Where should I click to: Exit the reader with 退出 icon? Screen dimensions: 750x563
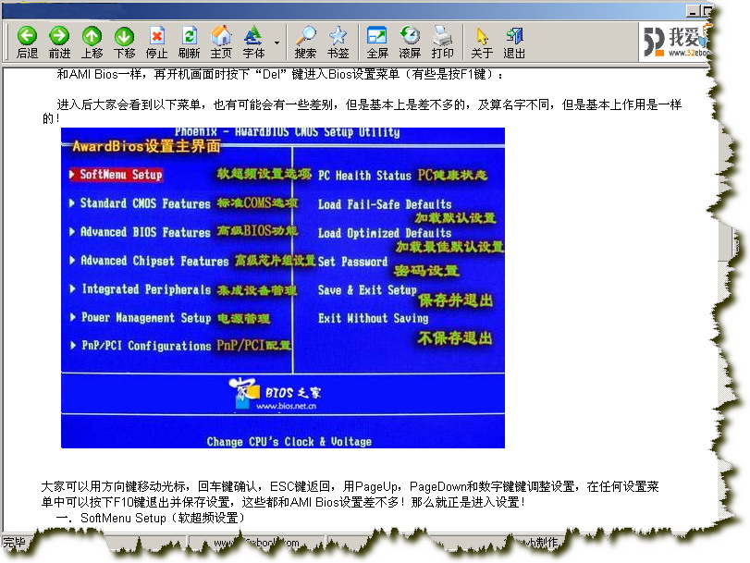click(514, 43)
